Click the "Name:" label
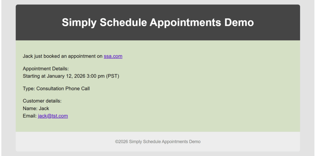Image resolution: width=316 pixels, height=156 pixels. click(x=30, y=109)
